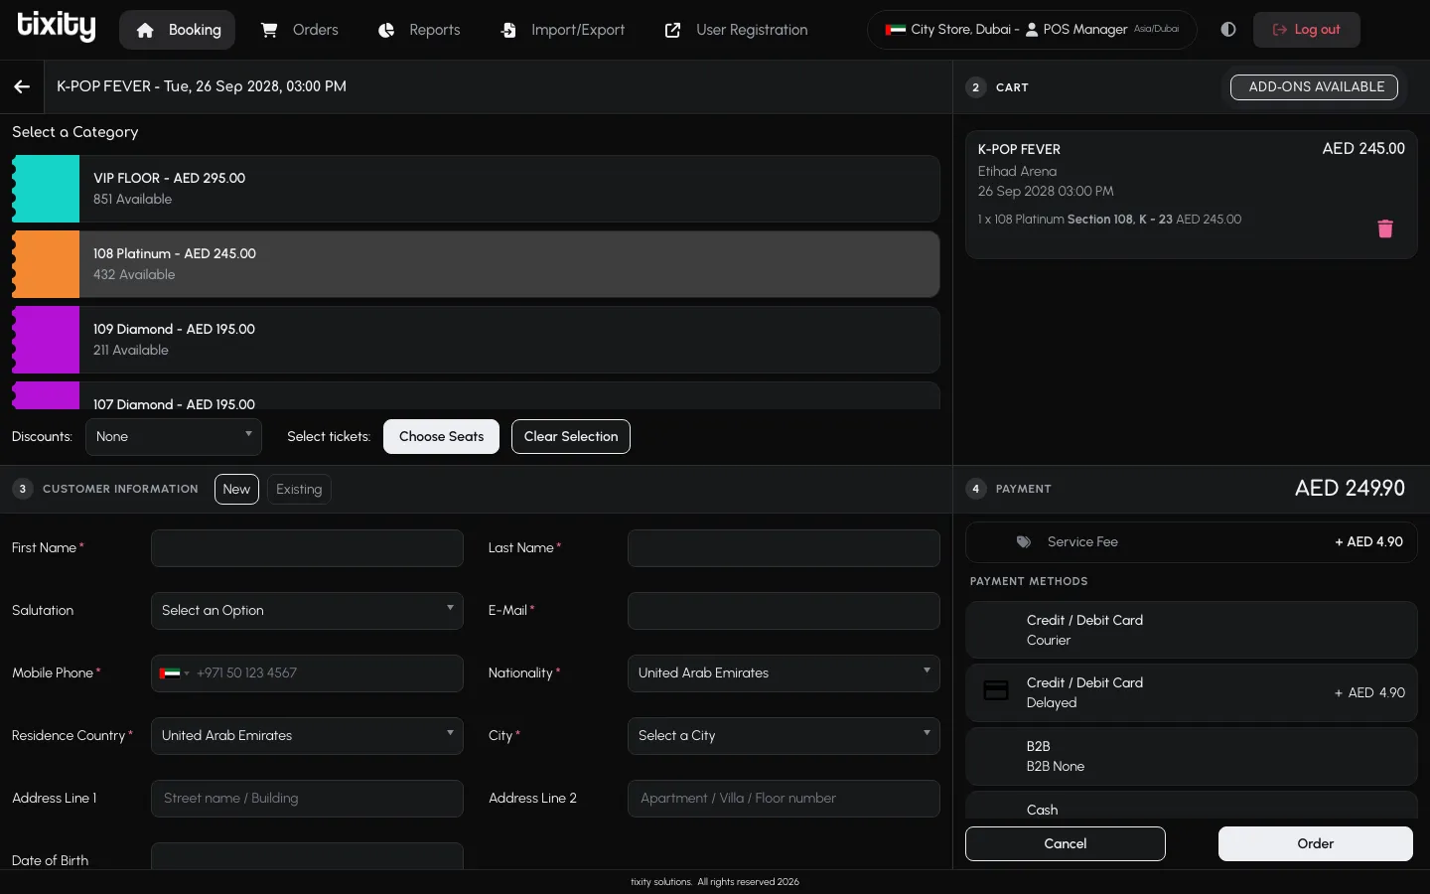
Task: Choose Credit / Debit Card Courier payment
Action: pyautogui.click(x=1191, y=630)
